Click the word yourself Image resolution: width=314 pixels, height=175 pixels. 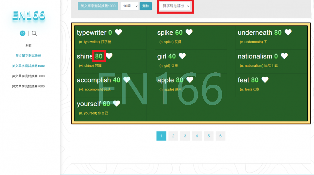pyautogui.click(x=89, y=104)
